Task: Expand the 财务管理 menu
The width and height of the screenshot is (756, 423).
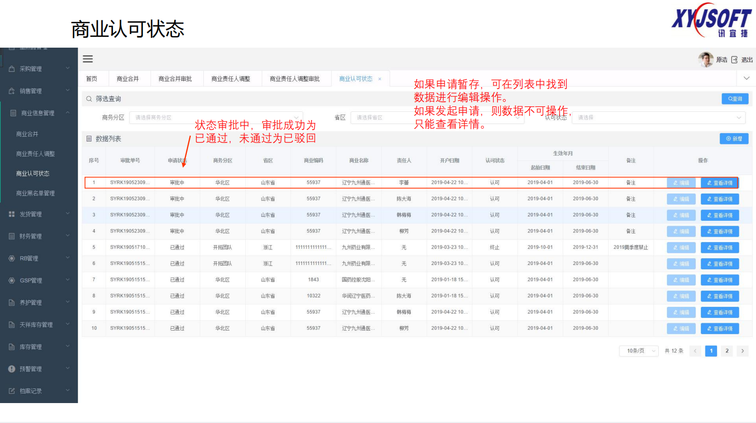Action: [68, 236]
